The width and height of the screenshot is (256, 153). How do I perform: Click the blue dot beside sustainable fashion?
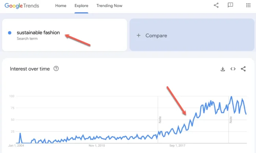pos(10,33)
